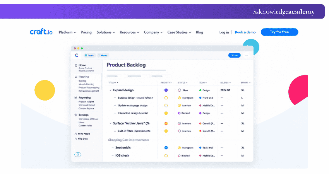The width and height of the screenshot is (329, 174).
Task: Open Workload Report in sidebar
Action: point(87,105)
